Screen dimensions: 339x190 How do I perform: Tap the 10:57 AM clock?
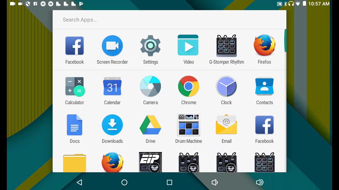pyautogui.click(x=319, y=4)
